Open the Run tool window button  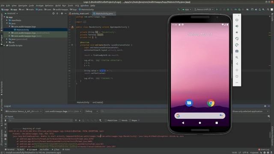[x=56, y=149]
